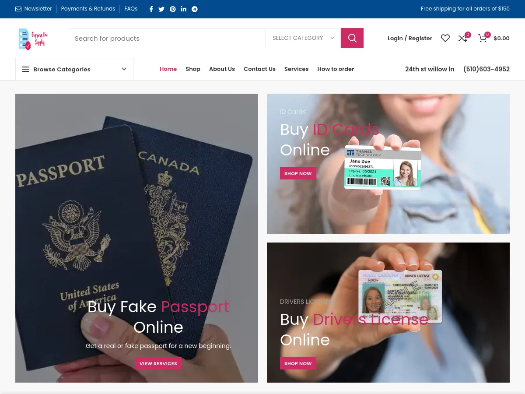Open the LinkedIn social icon
Screen dimensions: 525x394
pos(184,9)
